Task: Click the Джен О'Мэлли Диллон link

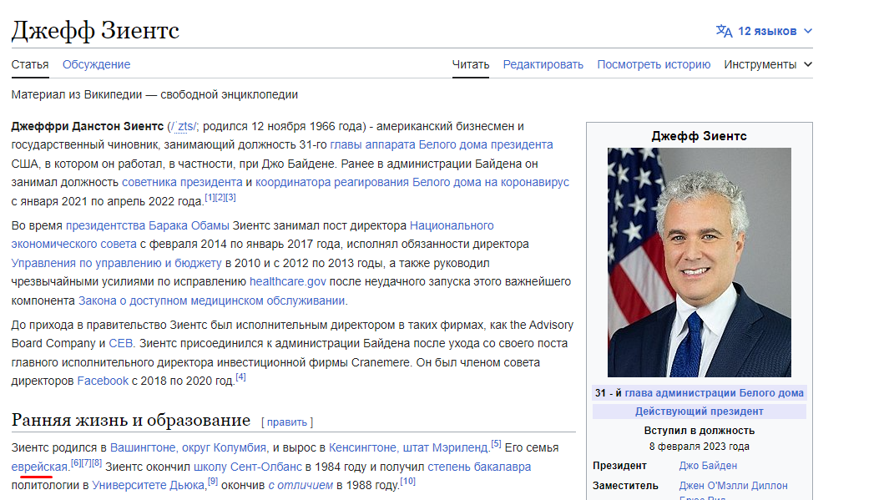Action: [733, 486]
